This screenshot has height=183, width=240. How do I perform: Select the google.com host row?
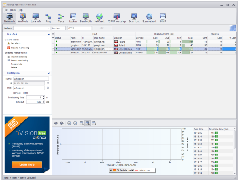144,45
